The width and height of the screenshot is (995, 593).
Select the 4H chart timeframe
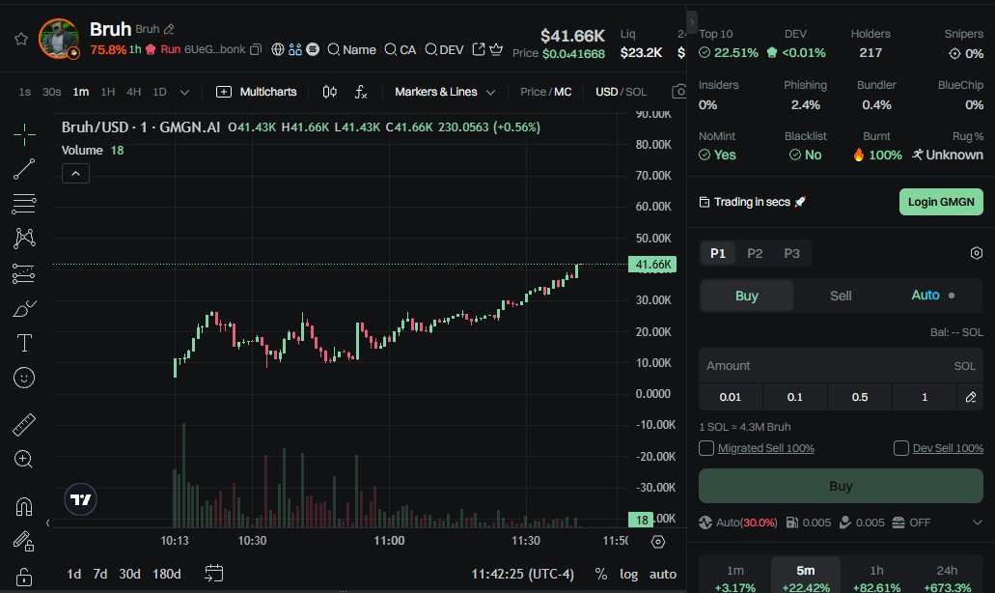coord(133,92)
